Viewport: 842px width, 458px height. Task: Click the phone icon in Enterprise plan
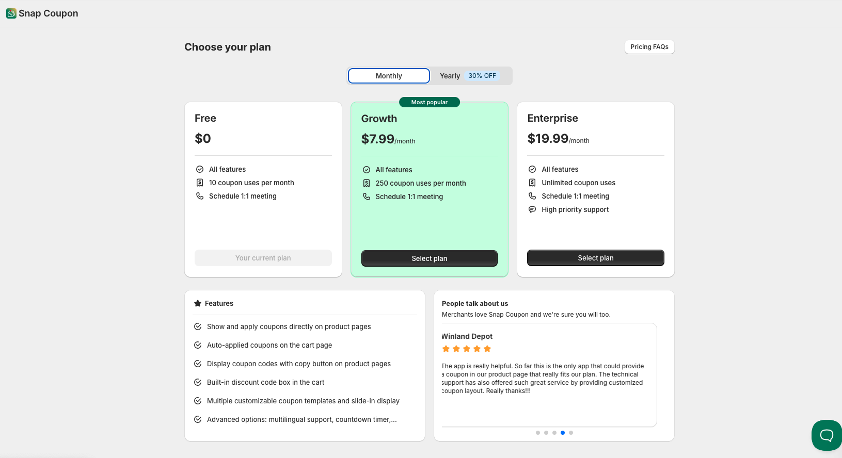(532, 196)
